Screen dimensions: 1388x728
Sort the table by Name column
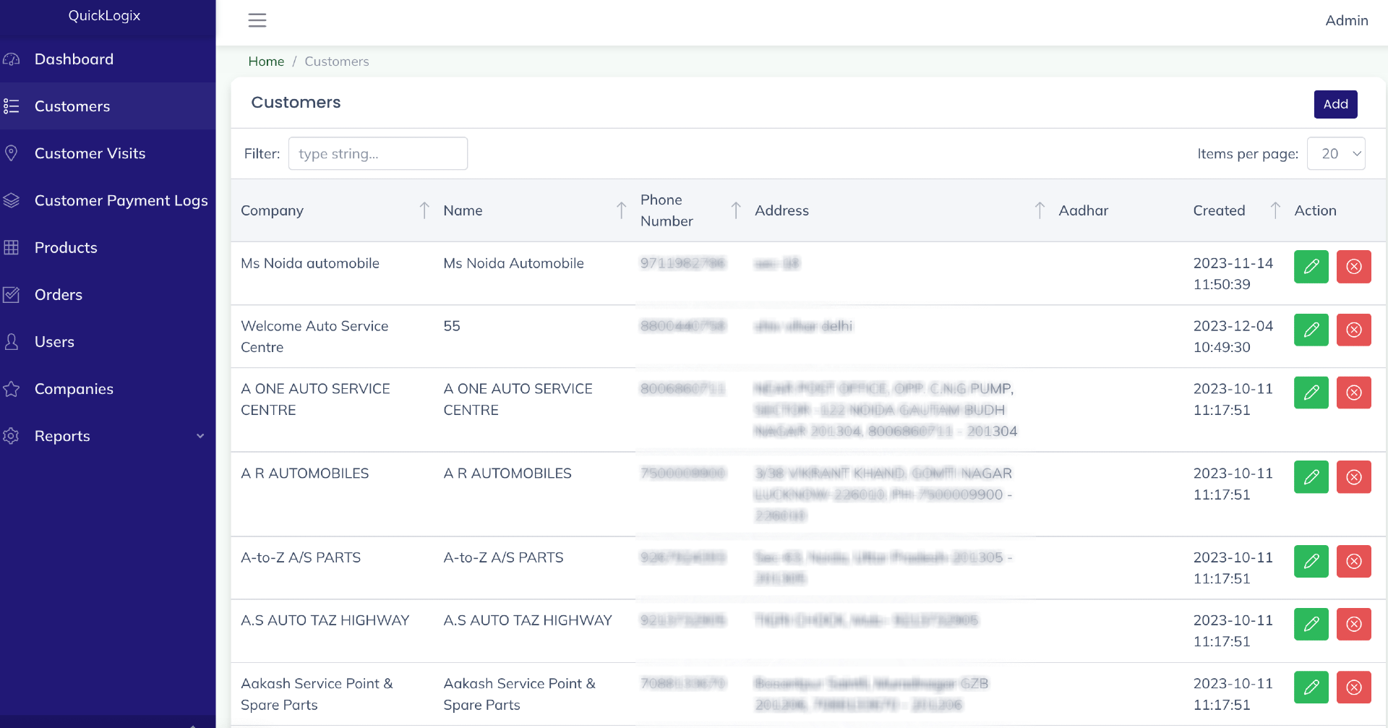[621, 210]
